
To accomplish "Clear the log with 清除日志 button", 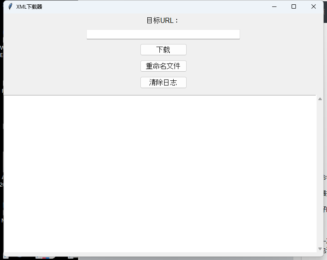I will [163, 82].
